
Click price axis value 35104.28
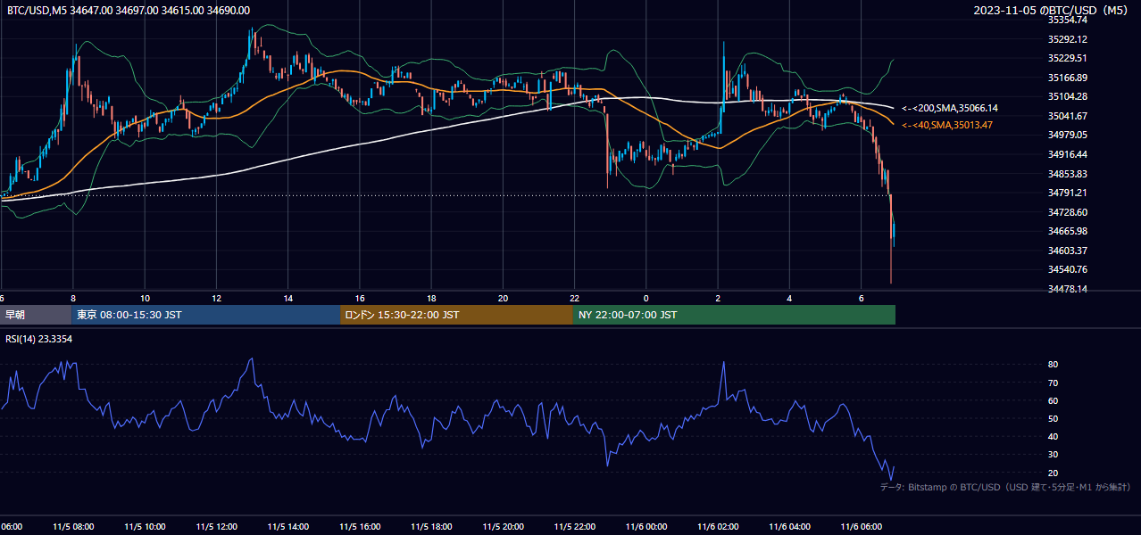1067,96
